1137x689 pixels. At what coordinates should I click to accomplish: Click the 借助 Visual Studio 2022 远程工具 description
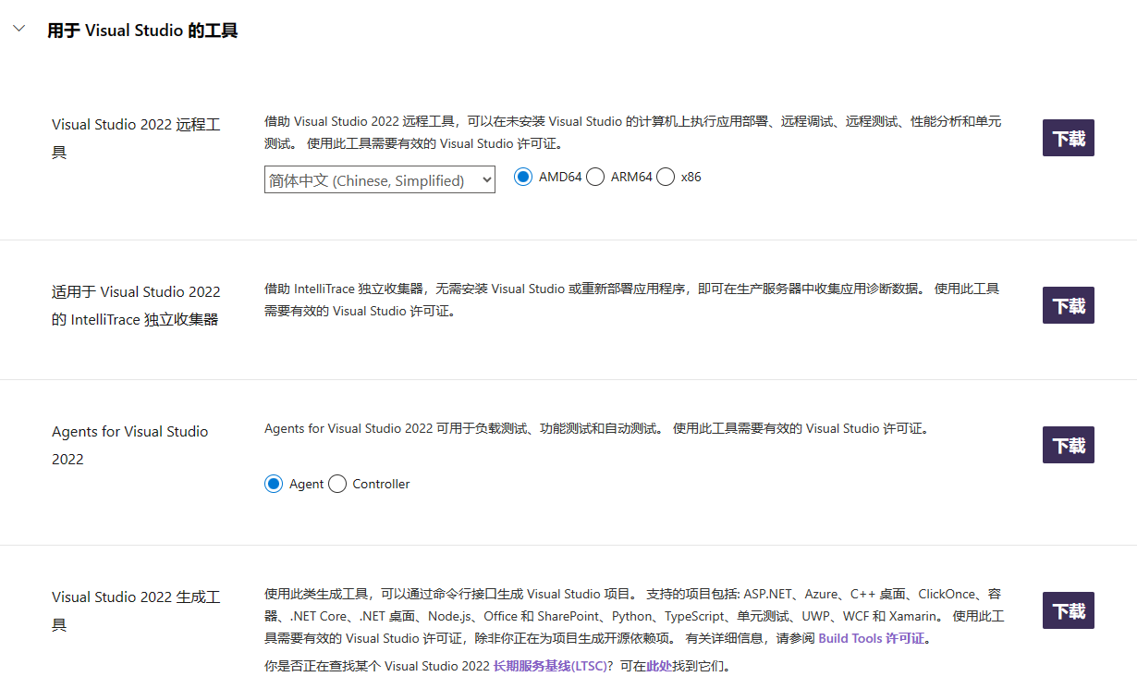(633, 132)
